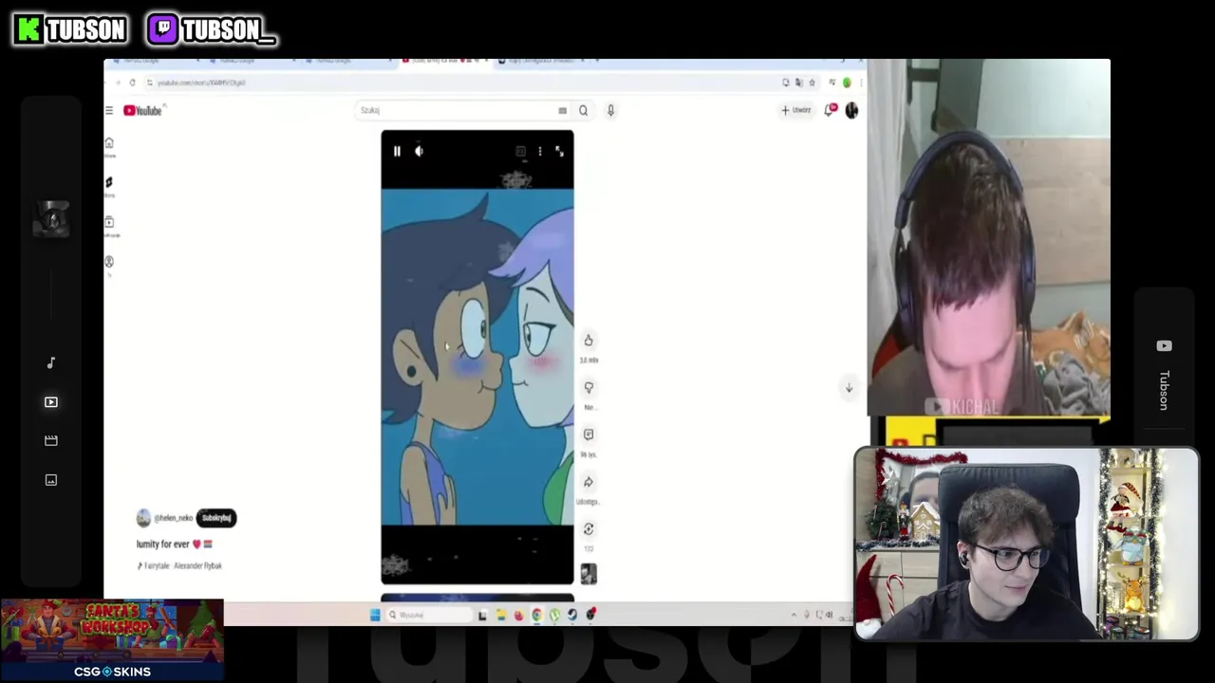Like the Short with the thumbs-up button
Viewport: 1215px width, 683px height.
tap(589, 341)
